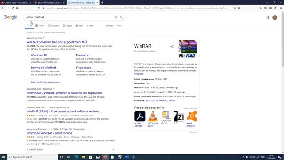Click the taskbar 'Type here to search' box
Screen dimensions: 284x160
point(32,157)
